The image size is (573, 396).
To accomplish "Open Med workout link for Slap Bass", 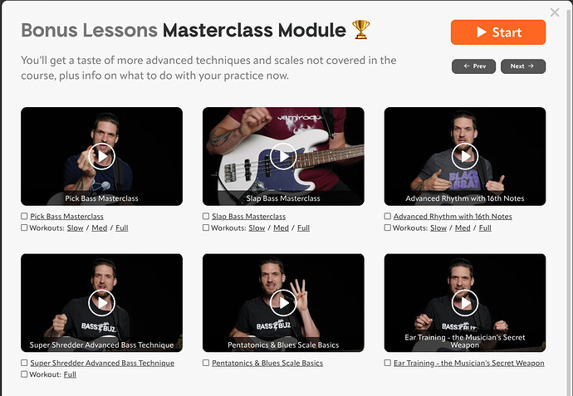I will click(281, 228).
